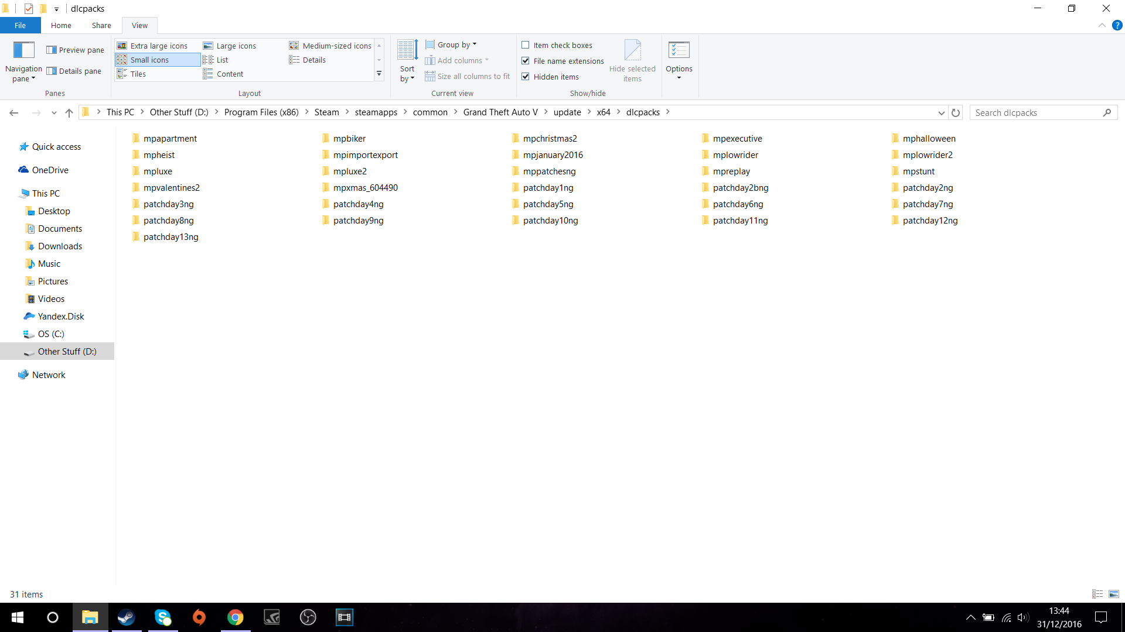1125x632 pixels.
Task: Select This PC in the sidebar
Action: point(46,194)
